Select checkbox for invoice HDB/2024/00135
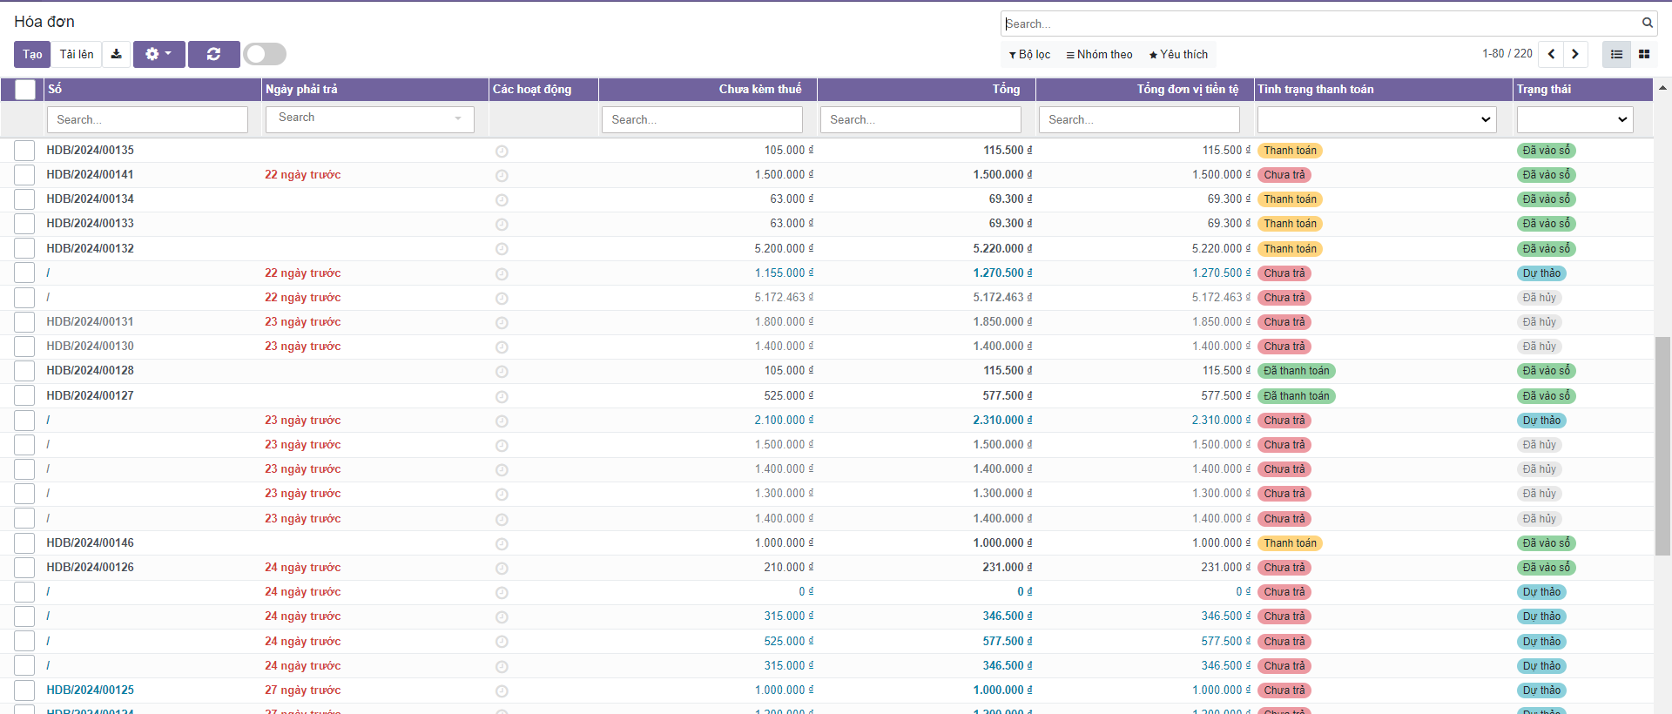 pyautogui.click(x=24, y=151)
